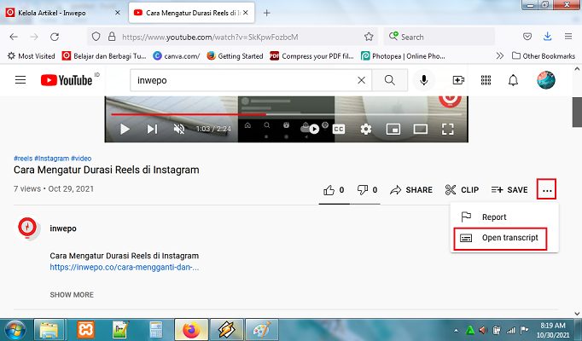Close the Cara Mengatur Durasi Reels tab
582x341 pixels.
(246, 13)
